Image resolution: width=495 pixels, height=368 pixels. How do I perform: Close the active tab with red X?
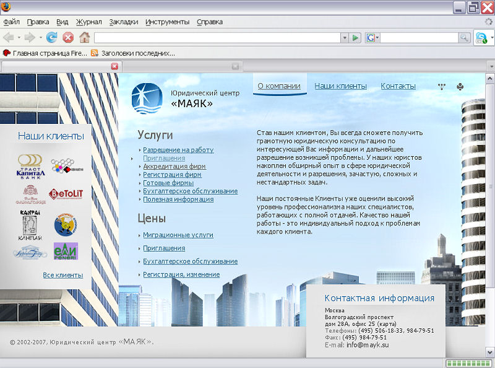click(x=114, y=66)
